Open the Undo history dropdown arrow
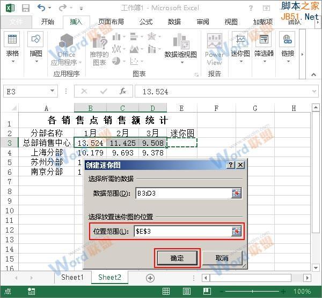 coord(50,8)
